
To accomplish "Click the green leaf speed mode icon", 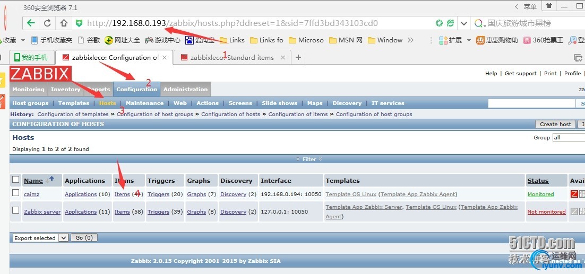I will pos(451,23).
